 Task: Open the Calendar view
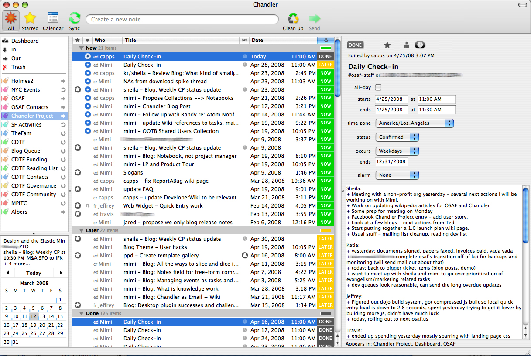(53, 21)
